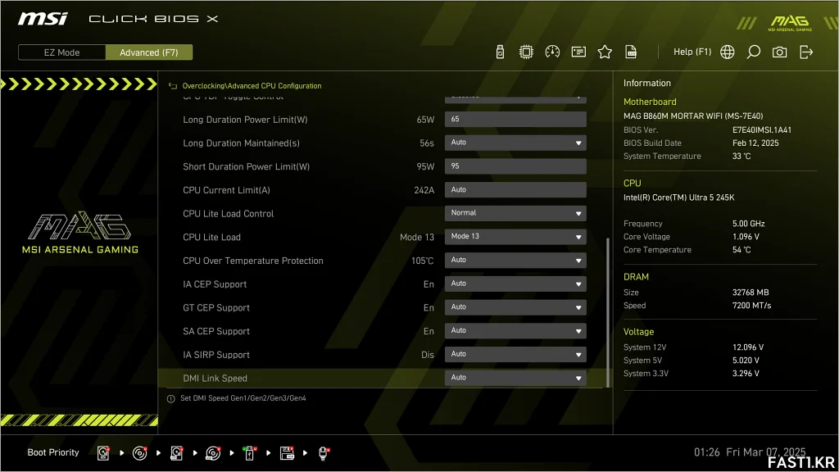This screenshot has width=839, height=472.
Task: Click CPU Current Limit(A) label
Action: pos(226,190)
